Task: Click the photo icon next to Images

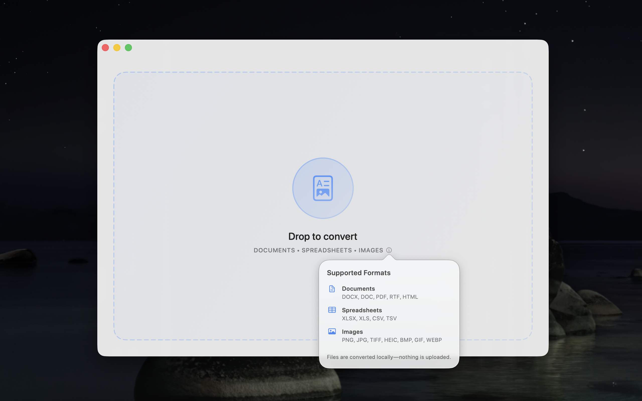Action: 332,331
